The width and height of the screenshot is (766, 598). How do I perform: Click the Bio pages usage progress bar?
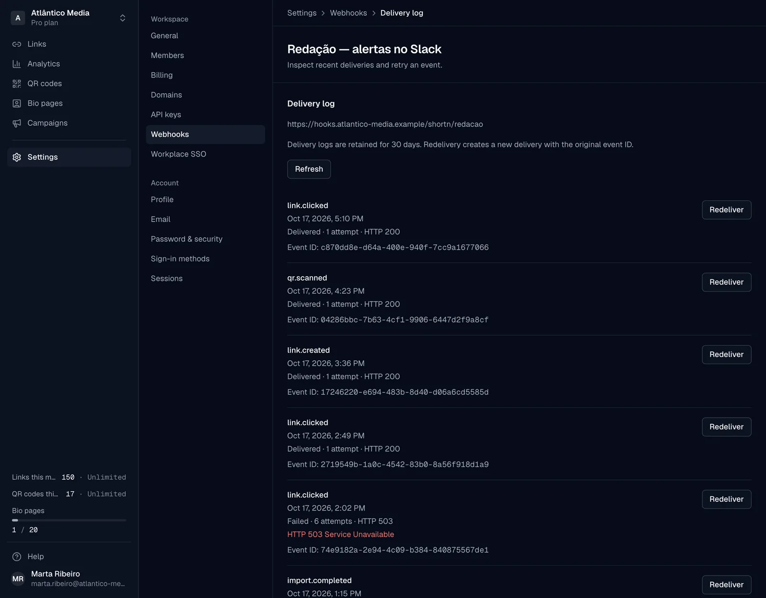(x=69, y=520)
